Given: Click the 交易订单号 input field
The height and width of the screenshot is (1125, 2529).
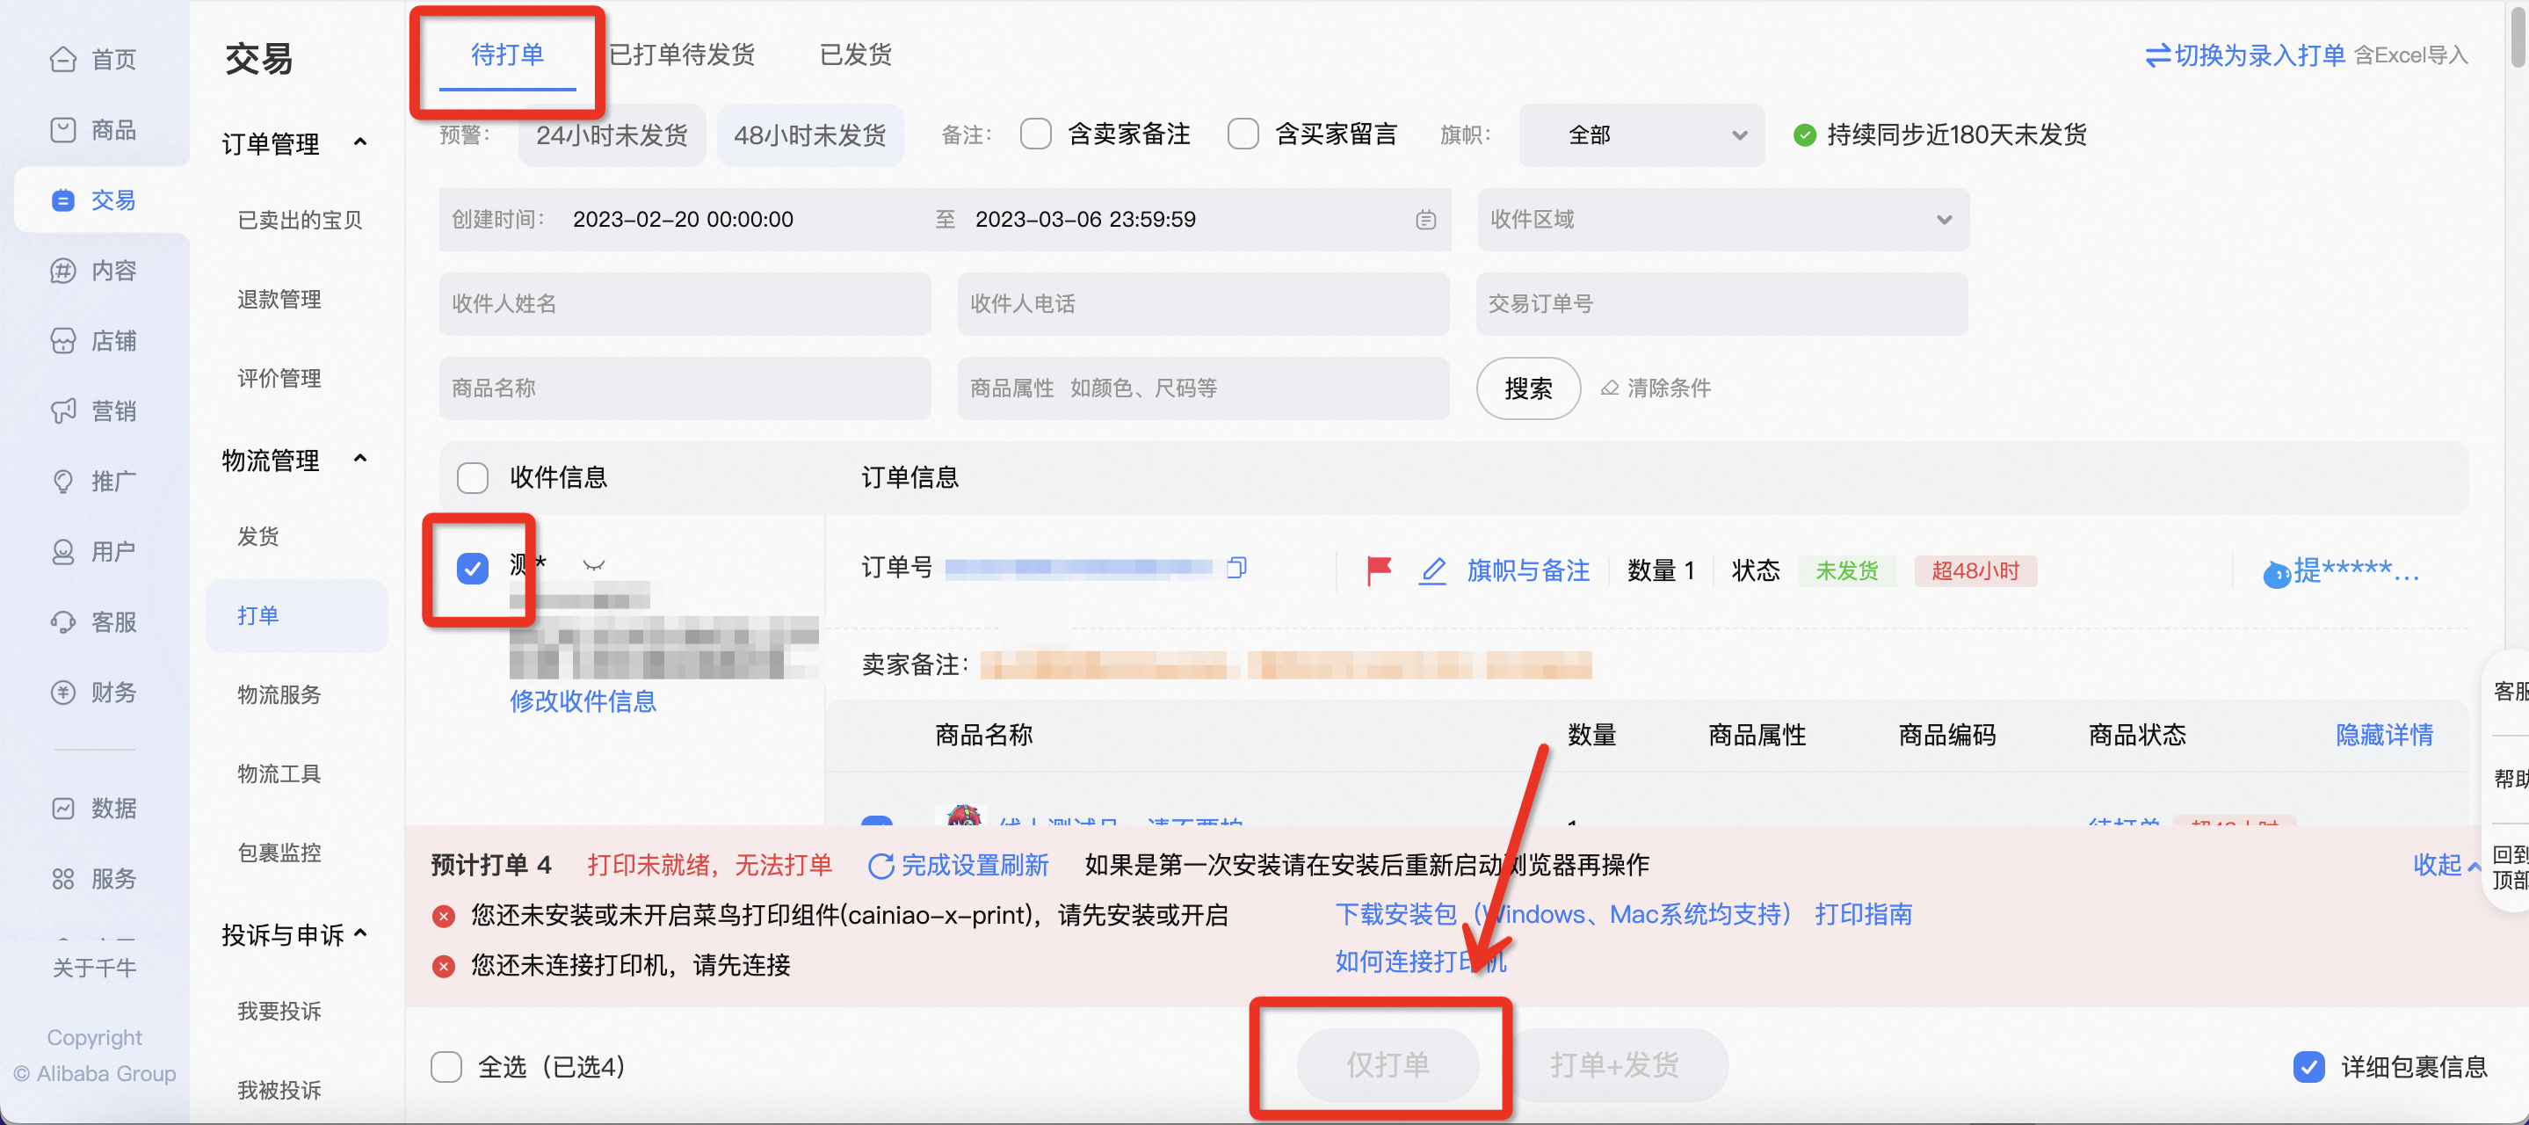Looking at the screenshot, I should pyautogui.click(x=1722, y=304).
